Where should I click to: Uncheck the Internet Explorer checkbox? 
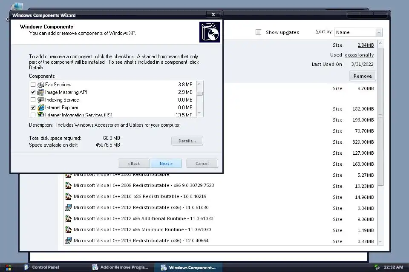point(33,107)
